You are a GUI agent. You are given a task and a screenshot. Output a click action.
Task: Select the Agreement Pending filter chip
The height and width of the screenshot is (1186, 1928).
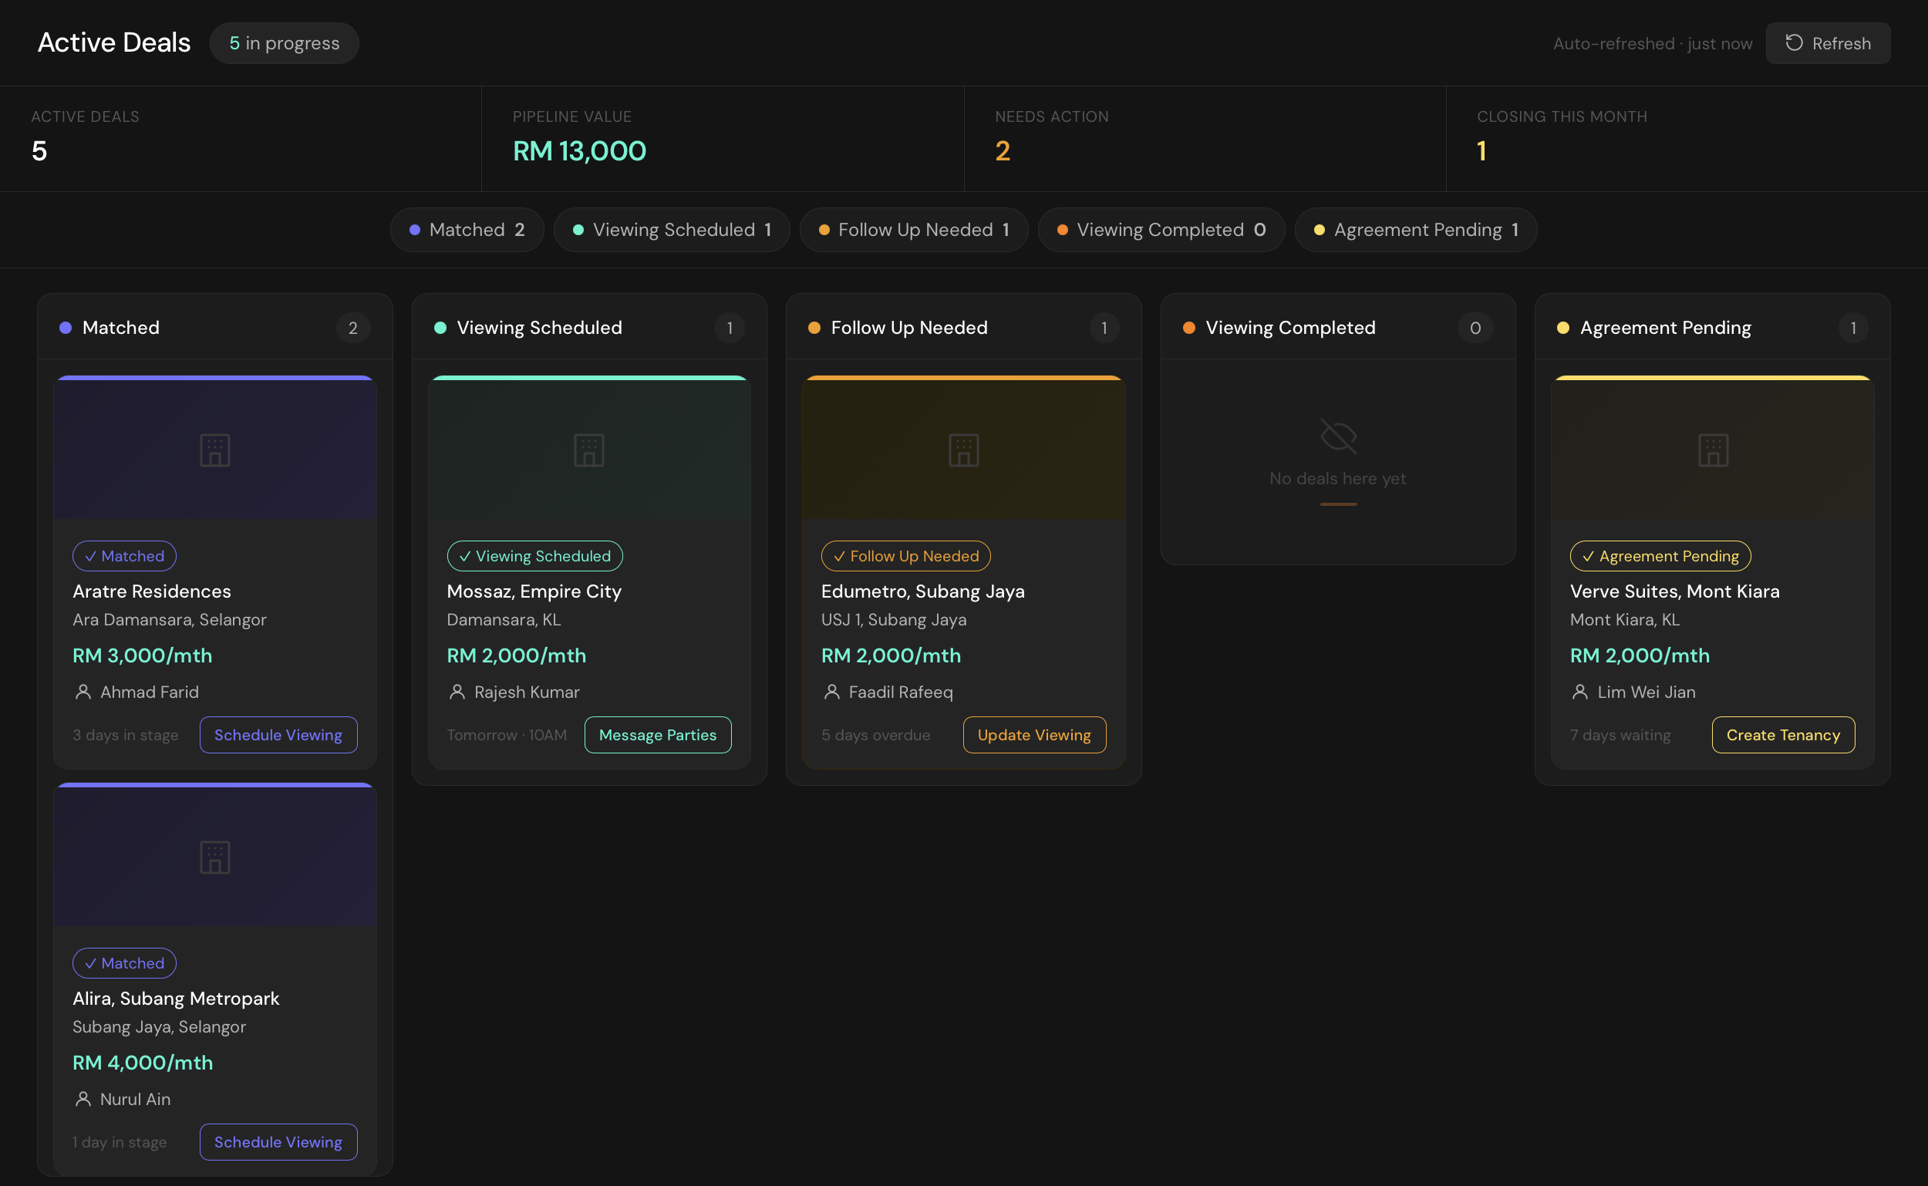point(1416,230)
